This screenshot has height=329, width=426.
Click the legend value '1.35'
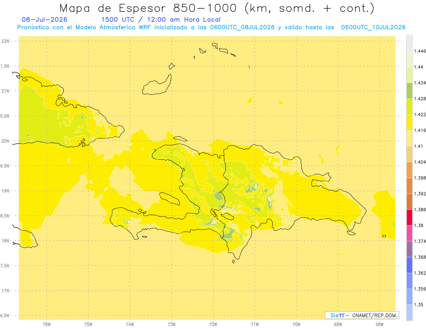point(419,305)
